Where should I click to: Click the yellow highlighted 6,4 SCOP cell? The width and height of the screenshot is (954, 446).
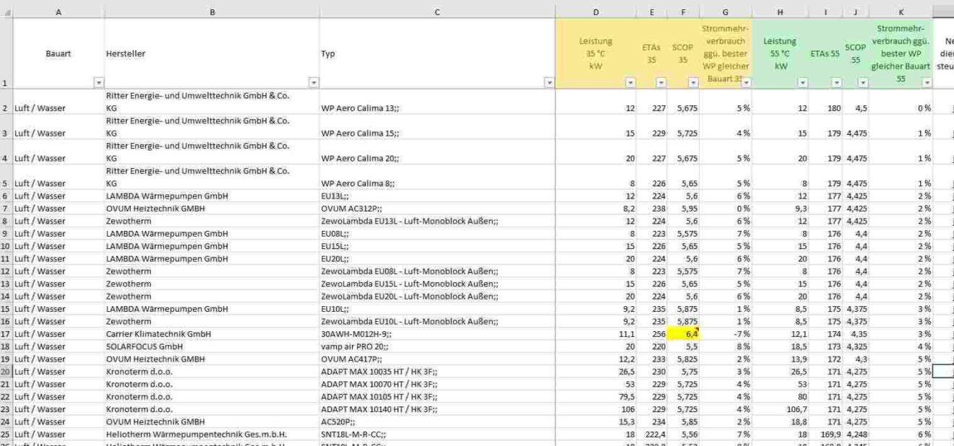(x=684, y=334)
